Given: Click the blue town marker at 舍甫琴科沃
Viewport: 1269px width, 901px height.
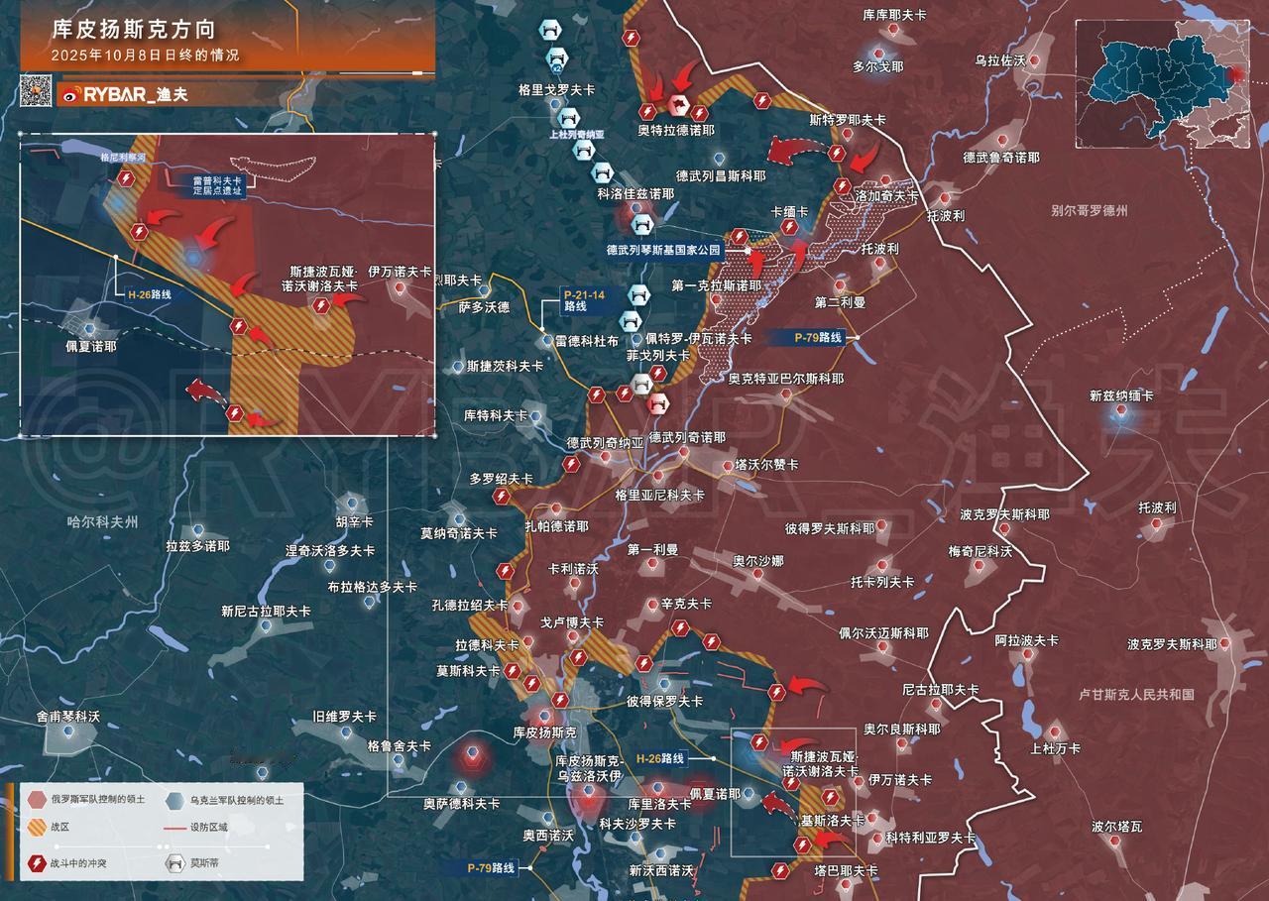Looking at the screenshot, I should [68, 732].
